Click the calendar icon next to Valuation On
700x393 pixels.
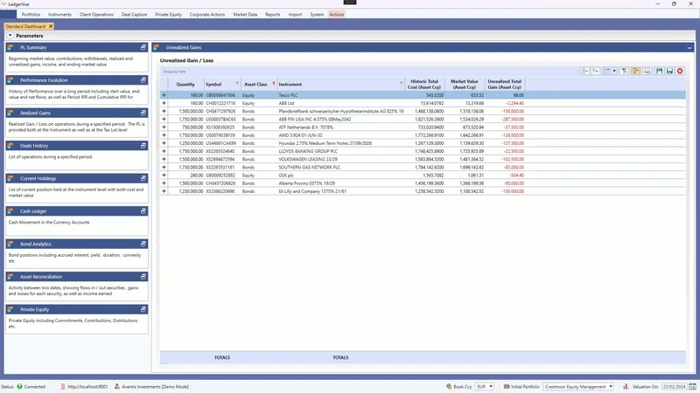pos(692,387)
